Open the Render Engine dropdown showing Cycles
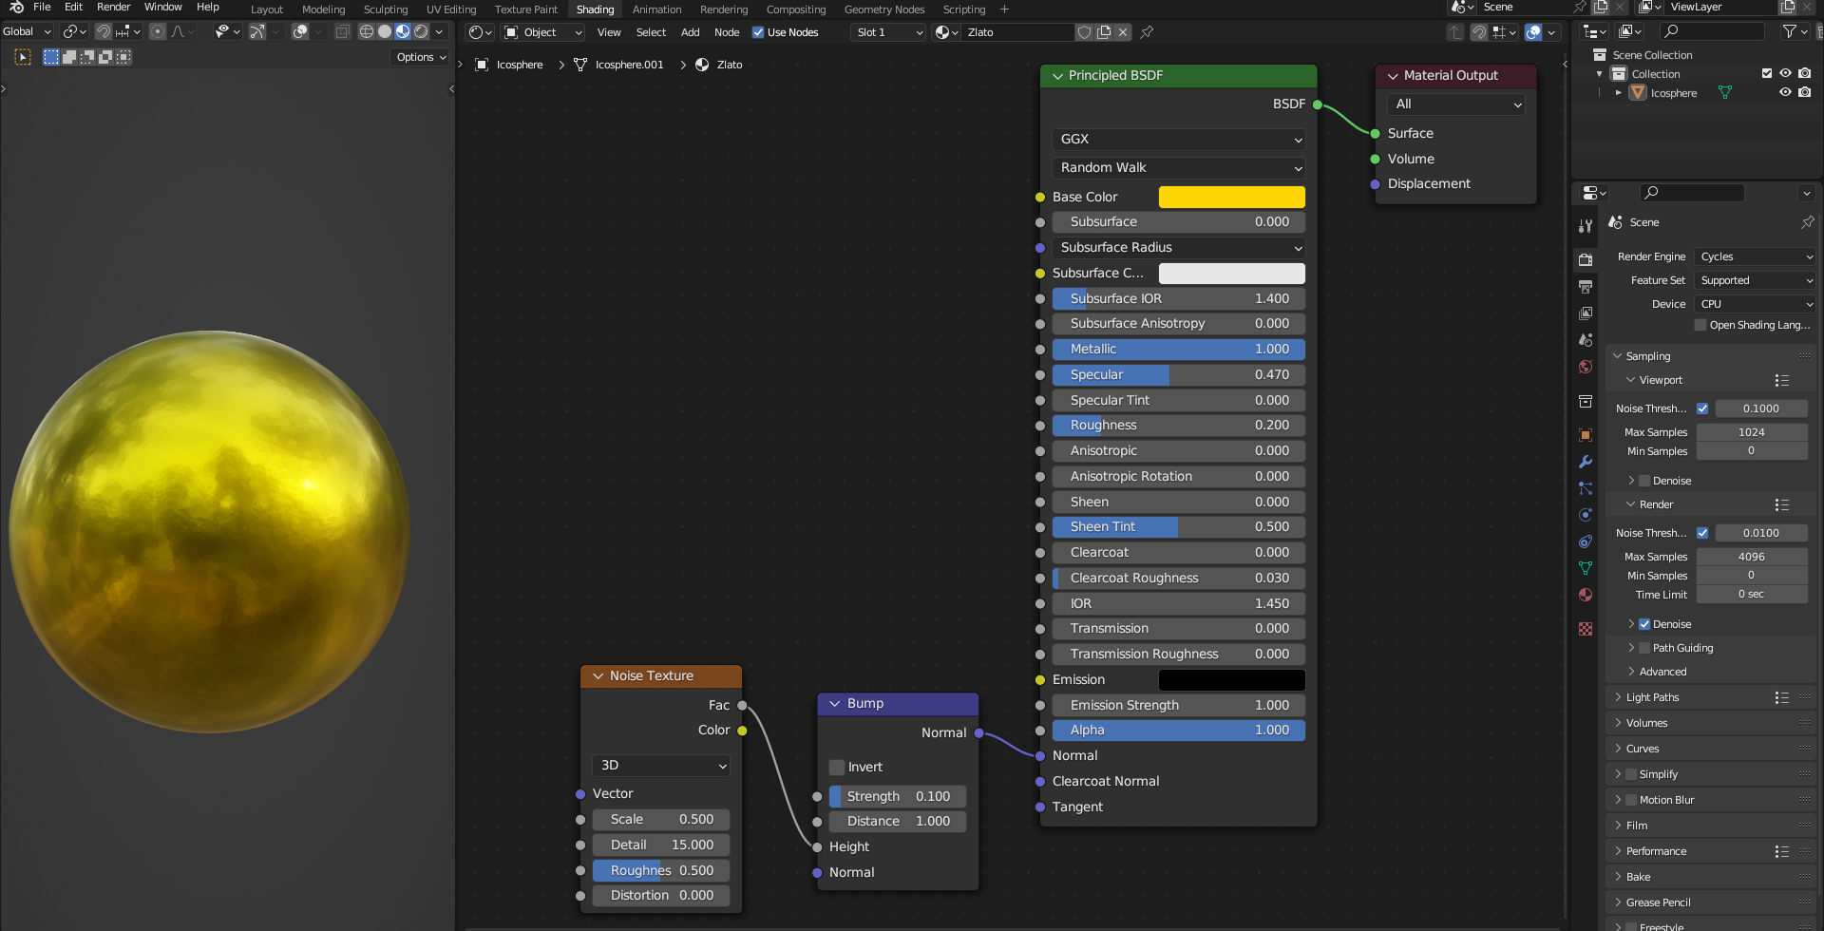Image resolution: width=1824 pixels, height=931 pixels. (x=1756, y=256)
